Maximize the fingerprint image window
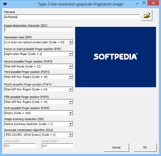The height and width of the screenshot is (156, 161). point(144,3)
